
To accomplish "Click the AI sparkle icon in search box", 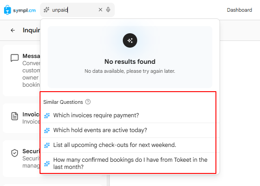I will pos(46,10).
